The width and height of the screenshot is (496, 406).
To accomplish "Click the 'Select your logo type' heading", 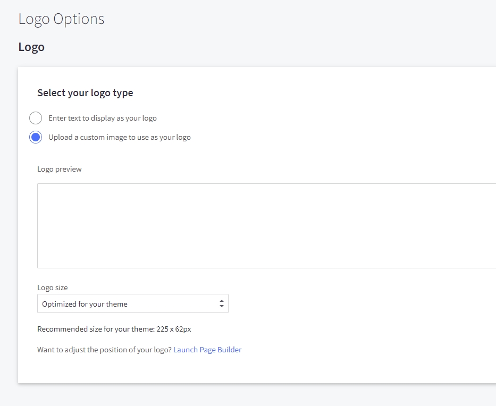I will (x=85, y=93).
